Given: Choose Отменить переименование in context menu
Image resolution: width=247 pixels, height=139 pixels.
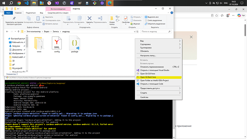Looking at the screenshot, I should [159, 67].
